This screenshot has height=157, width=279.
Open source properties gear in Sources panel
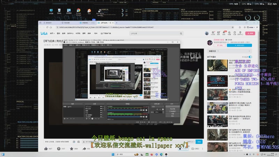click(92, 119)
